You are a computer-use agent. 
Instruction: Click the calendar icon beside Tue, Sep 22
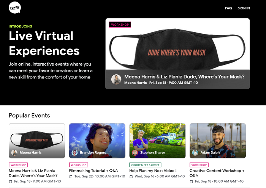tap(71, 177)
